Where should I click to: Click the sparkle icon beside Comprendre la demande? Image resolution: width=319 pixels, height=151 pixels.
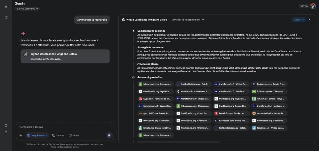tap(133, 31)
